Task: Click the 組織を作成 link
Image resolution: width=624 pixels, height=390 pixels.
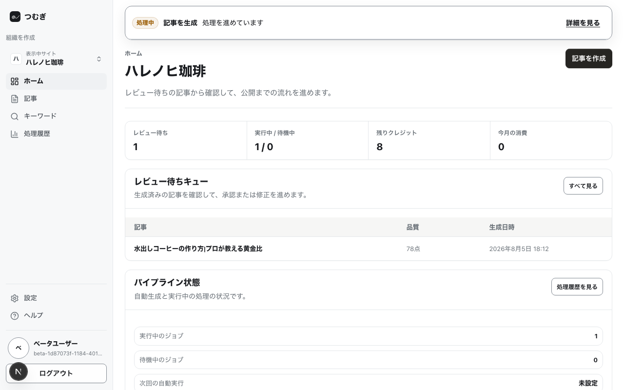Action: tap(20, 38)
